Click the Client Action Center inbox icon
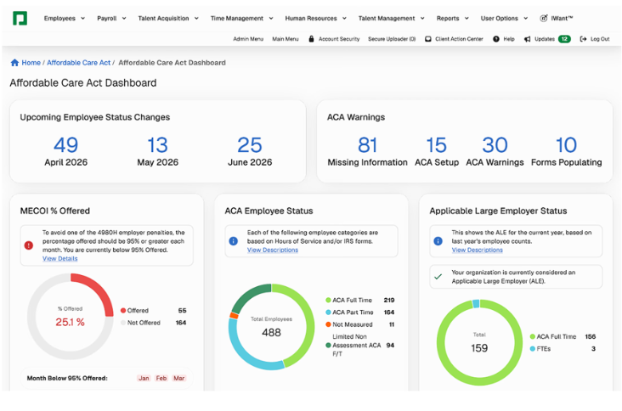Image resolution: width=622 pixels, height=411 pixels. point(428,39)
